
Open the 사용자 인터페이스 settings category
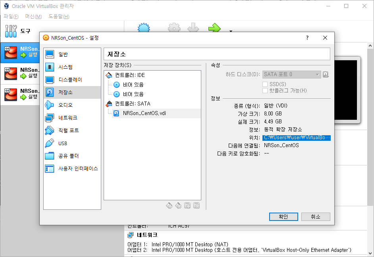point(72,169)
